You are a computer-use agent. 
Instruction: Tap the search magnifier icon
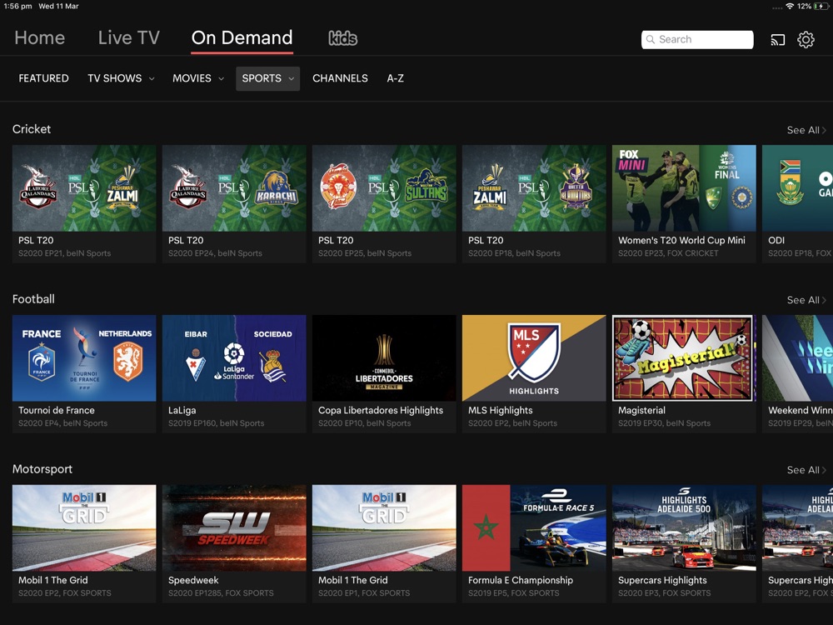(651, 40)
